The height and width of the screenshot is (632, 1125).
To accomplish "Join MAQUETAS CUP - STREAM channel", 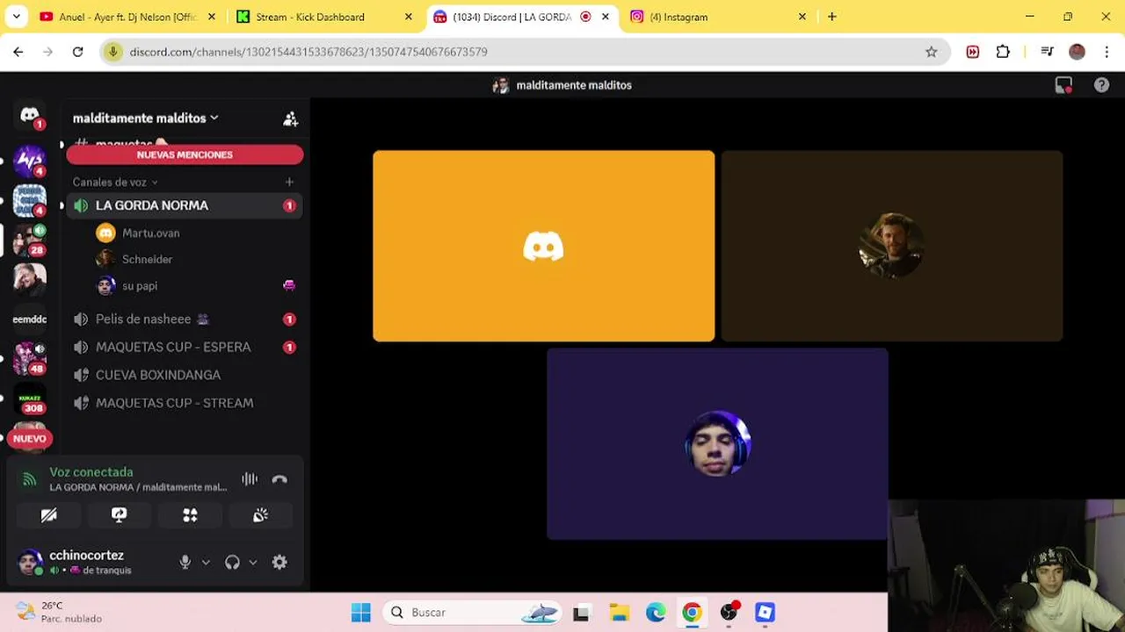I will tap(183, 403).
